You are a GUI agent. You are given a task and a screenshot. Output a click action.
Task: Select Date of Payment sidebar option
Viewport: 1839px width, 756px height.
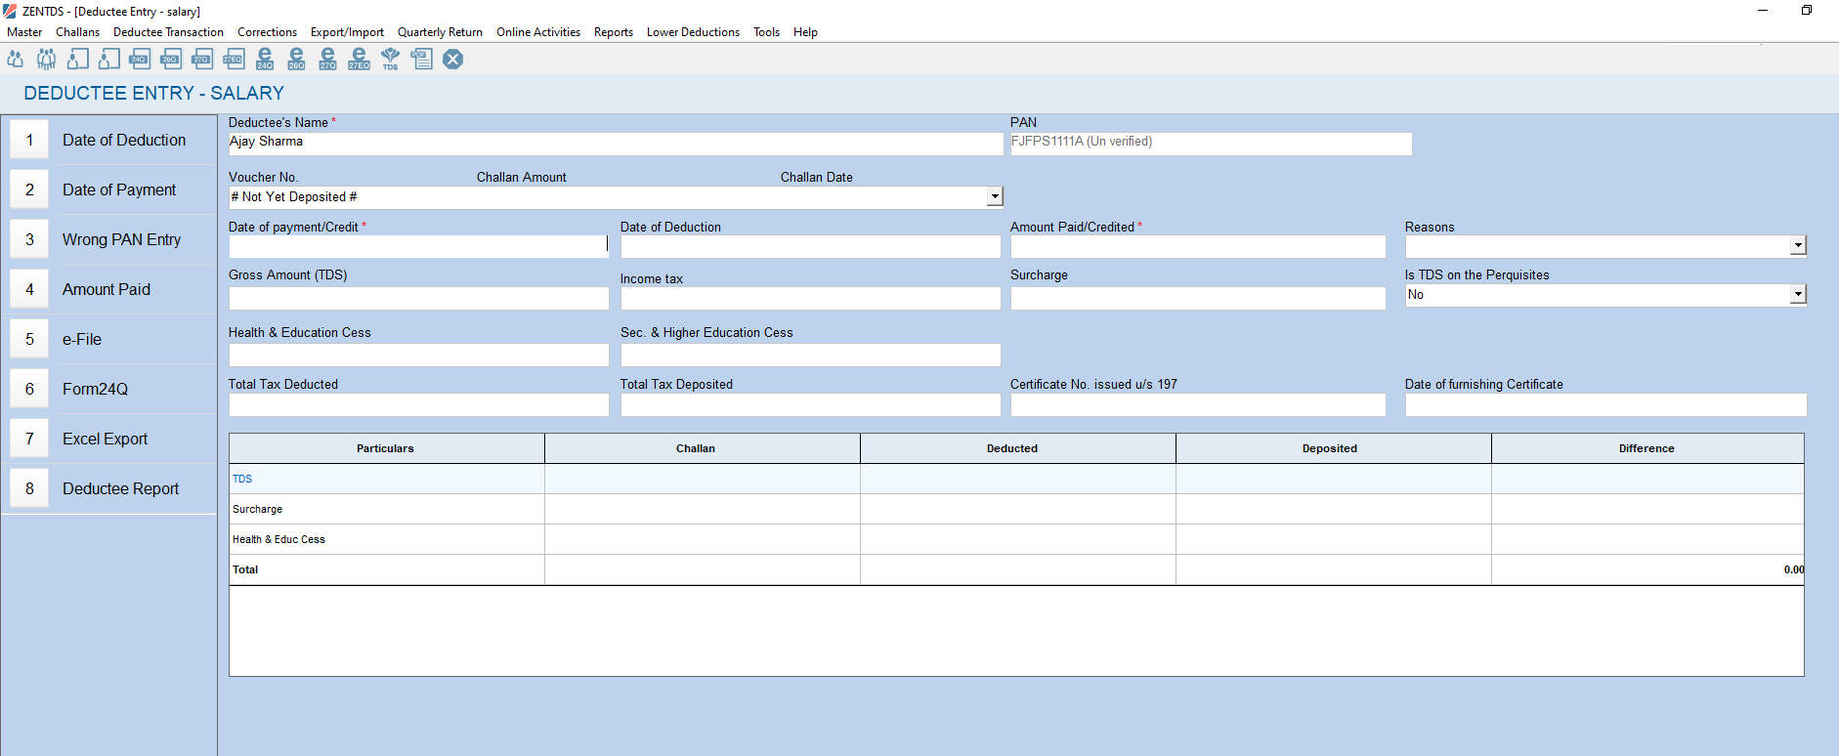pyautogui.click(x=108, y=189)
